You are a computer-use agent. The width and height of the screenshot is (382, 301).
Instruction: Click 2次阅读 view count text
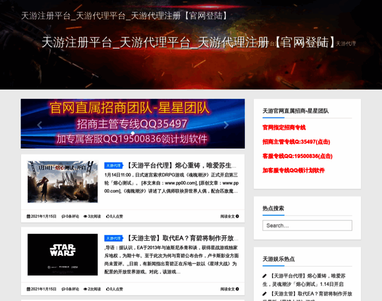click(94, 289)
